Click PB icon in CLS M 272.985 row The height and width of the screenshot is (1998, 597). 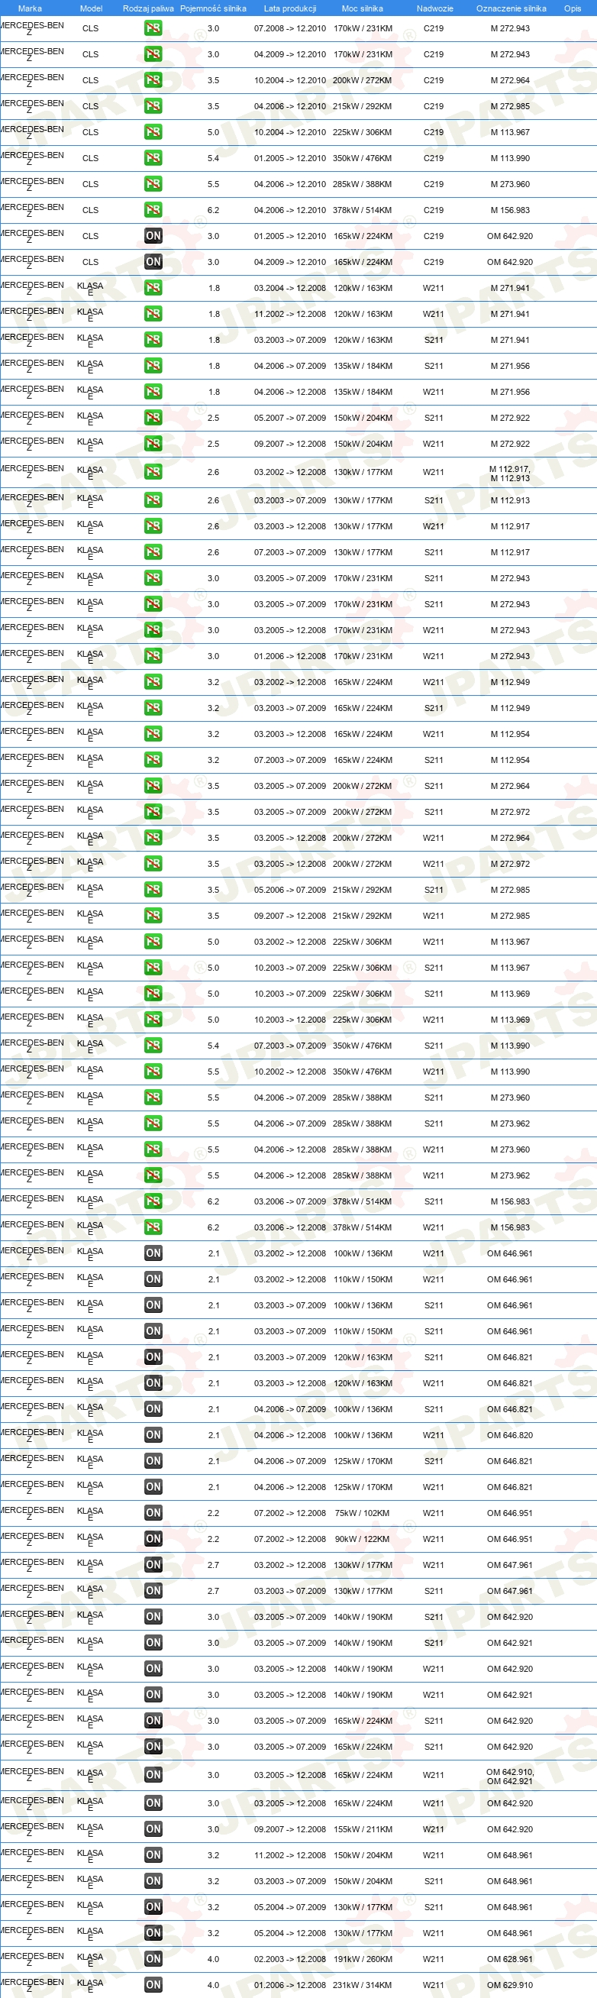point(153,106)
